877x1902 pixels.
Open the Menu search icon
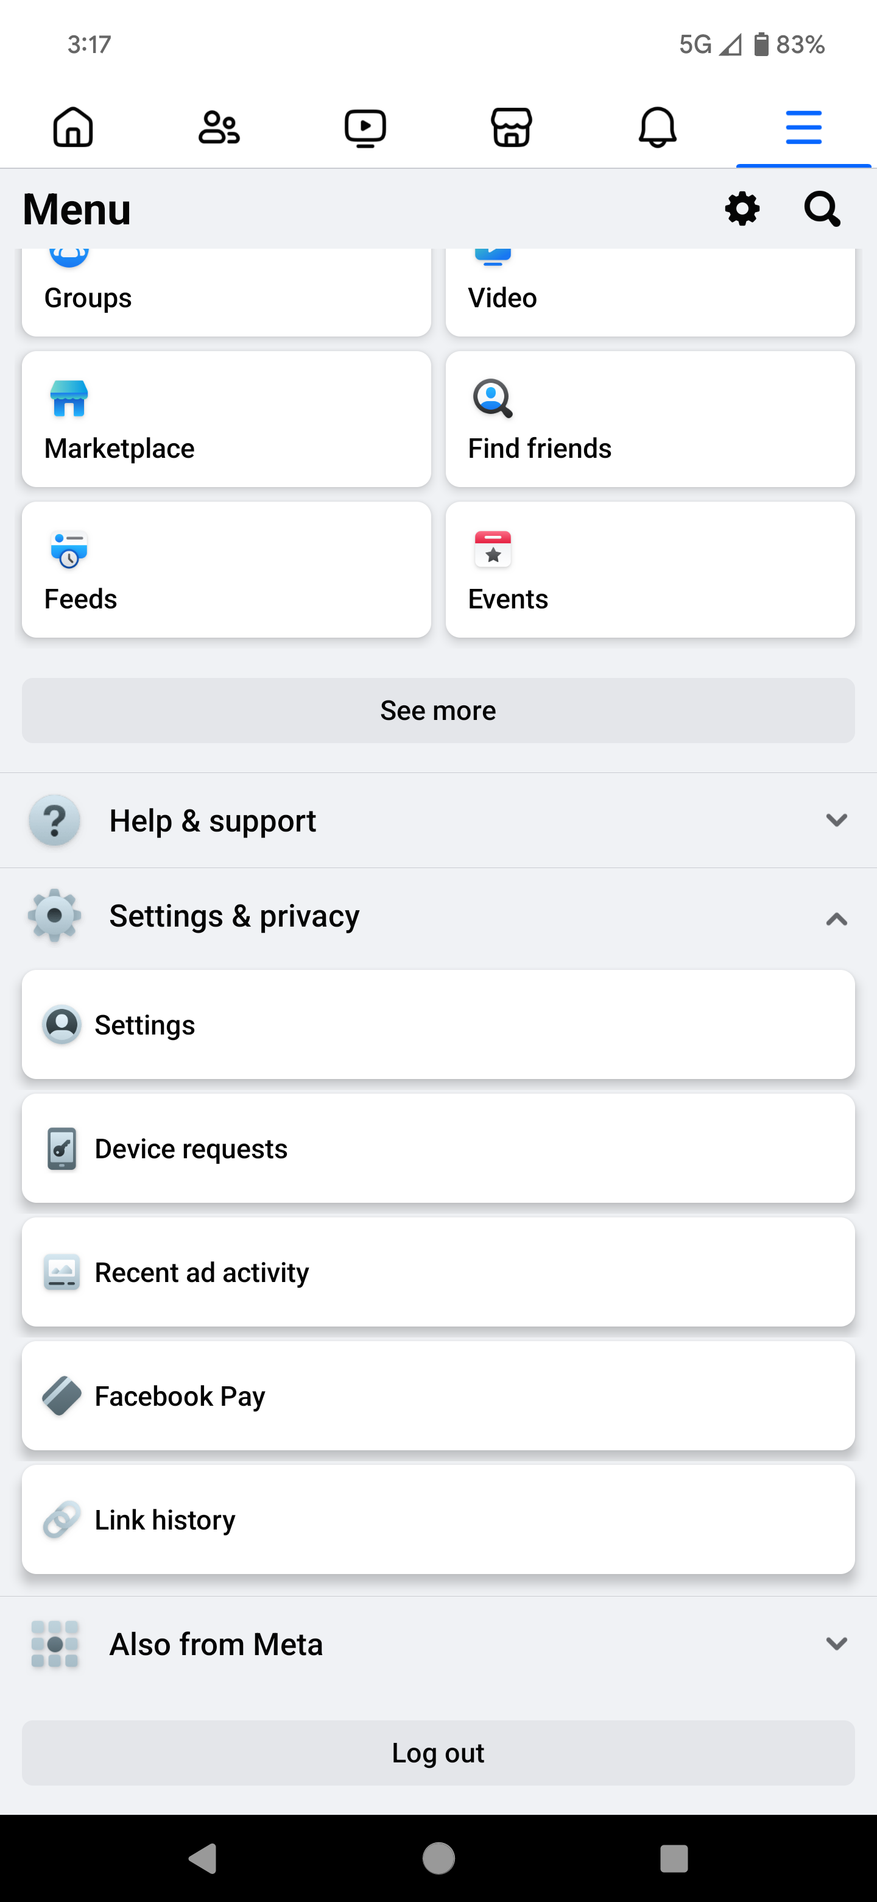821,208
